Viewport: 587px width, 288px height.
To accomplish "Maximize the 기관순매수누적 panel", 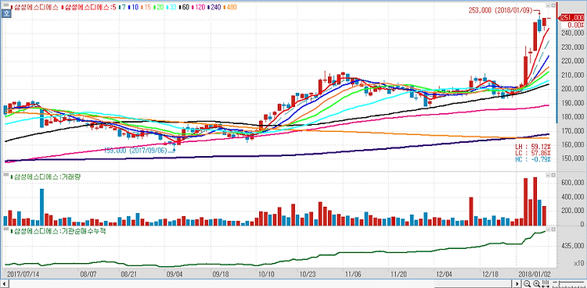I will 548,229.
